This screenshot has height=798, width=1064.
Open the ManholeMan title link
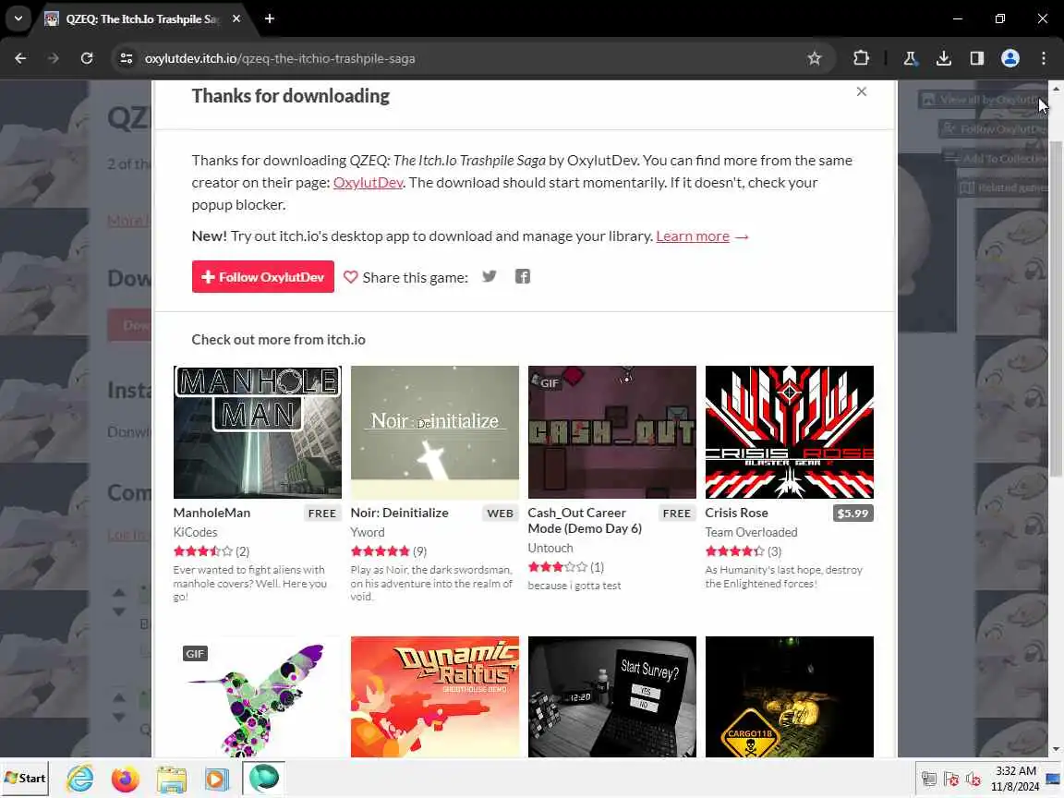(212, 513)
